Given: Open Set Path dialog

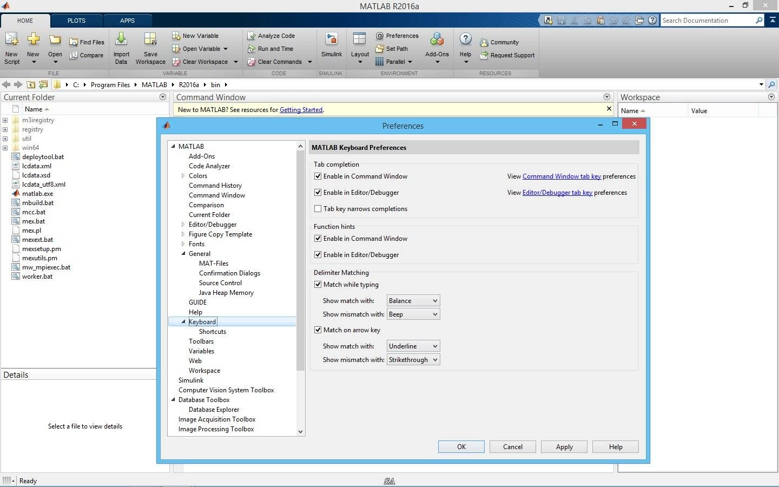Looking at the screenshot, I should [x=392, y=49].
